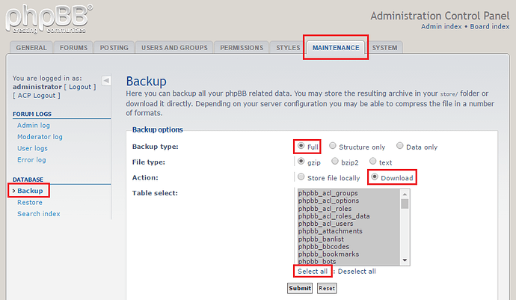Open the Maintenance tab
Viewport: 516px width, 300px height.
pyautogui.click(x=336, y=48)
